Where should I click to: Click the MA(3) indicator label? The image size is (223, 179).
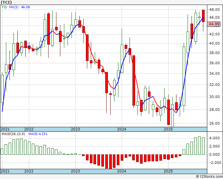coord(14,7)
